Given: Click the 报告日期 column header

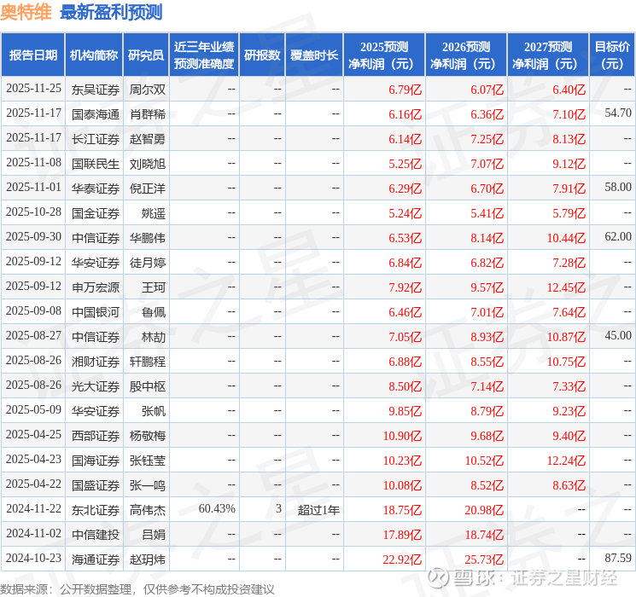Looking at the screenshot, I should point(32,55).
